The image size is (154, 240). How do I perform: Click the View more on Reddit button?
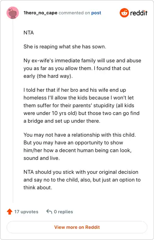(77, 227)
